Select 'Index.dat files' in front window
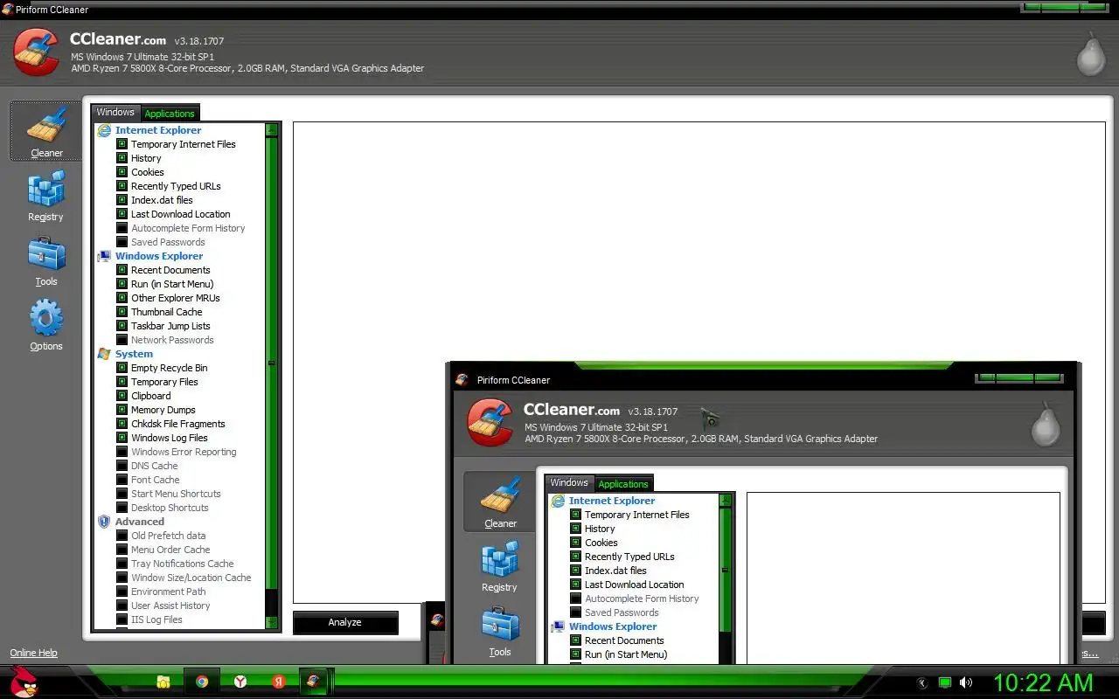 click(615, 571)
